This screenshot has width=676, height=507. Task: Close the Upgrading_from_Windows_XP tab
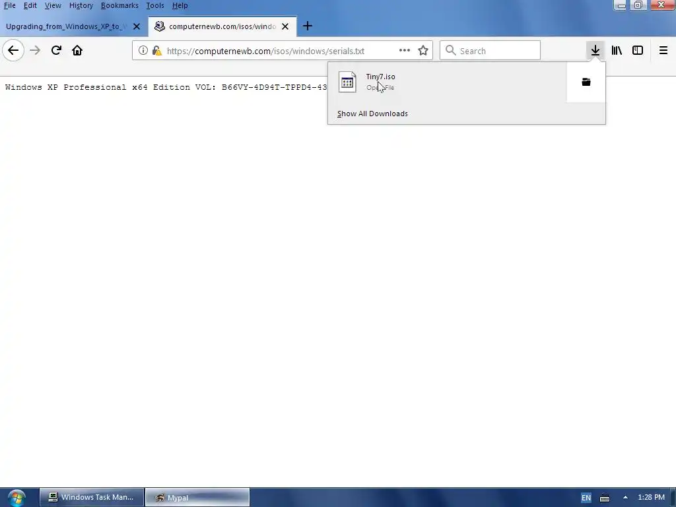pyautogui.click(x=137, y=26)
